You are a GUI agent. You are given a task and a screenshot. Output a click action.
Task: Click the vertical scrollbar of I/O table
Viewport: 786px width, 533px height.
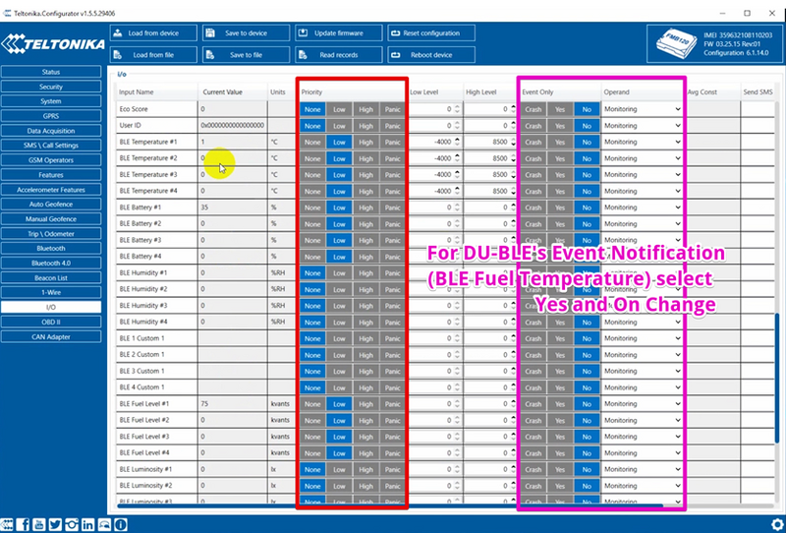(x=777, y=379)
